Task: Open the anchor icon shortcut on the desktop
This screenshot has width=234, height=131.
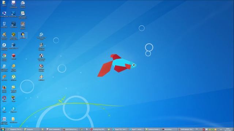Action: click(x=41, y=47)
